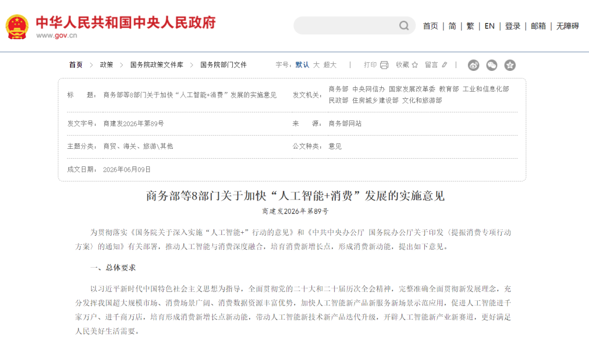This screenshot has width=589, height=338.
Task: Open the 登录 login link
Action: (512, 26)
